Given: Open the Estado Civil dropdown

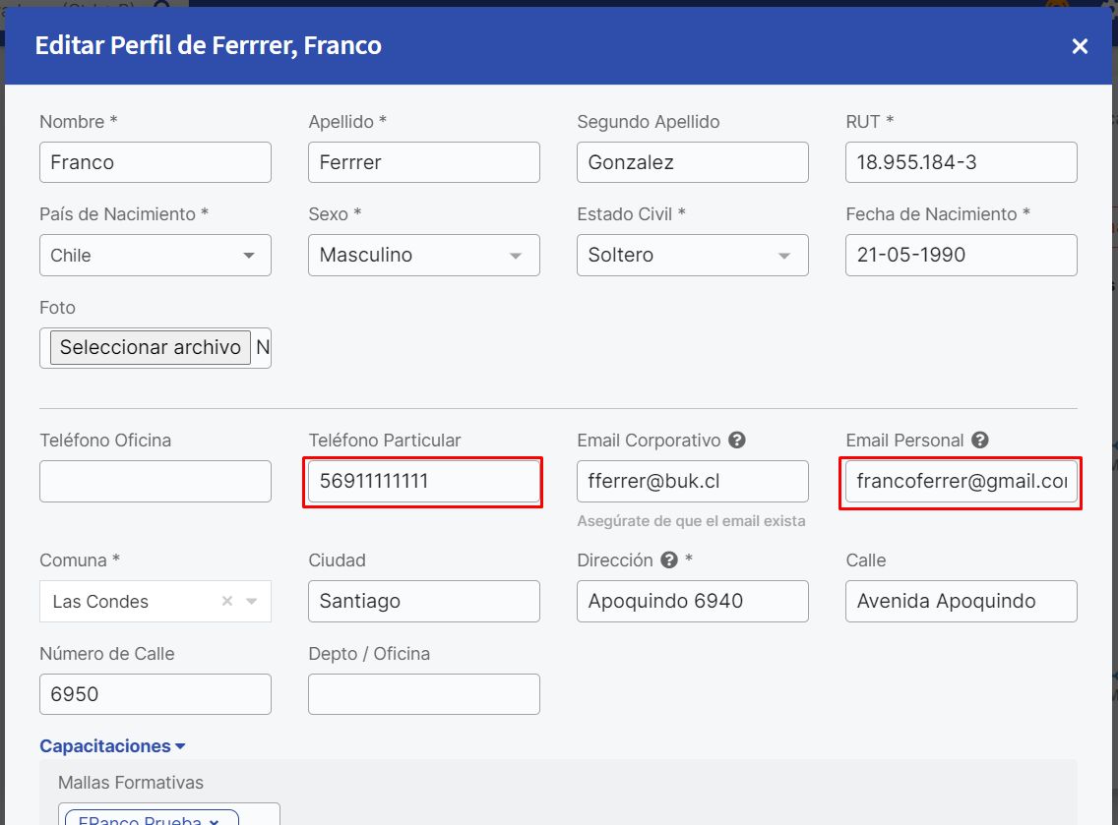Looking at the screenshot, I should coord(693,256).
